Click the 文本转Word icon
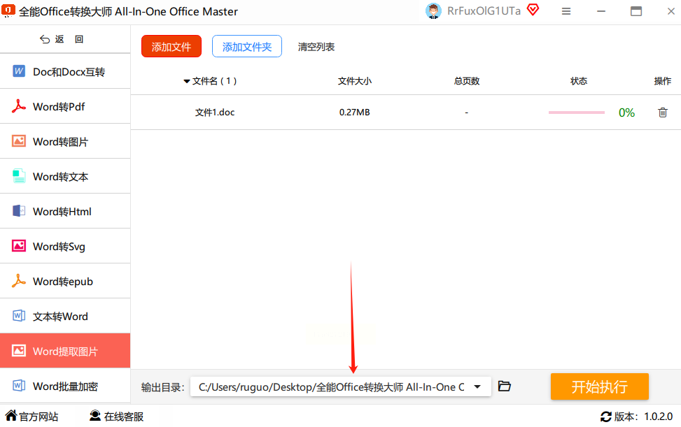 pos(19,316)
